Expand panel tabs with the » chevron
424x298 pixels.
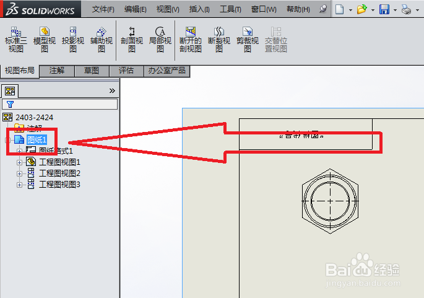coord(112,90)
